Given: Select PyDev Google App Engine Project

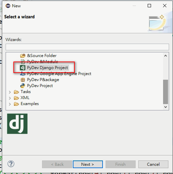Looking at the screenshot, I should coord(59,74).
